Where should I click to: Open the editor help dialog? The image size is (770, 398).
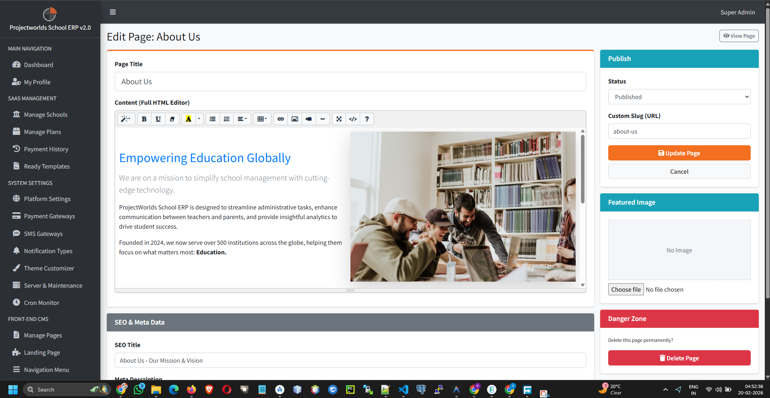click(x=367, y=119)
